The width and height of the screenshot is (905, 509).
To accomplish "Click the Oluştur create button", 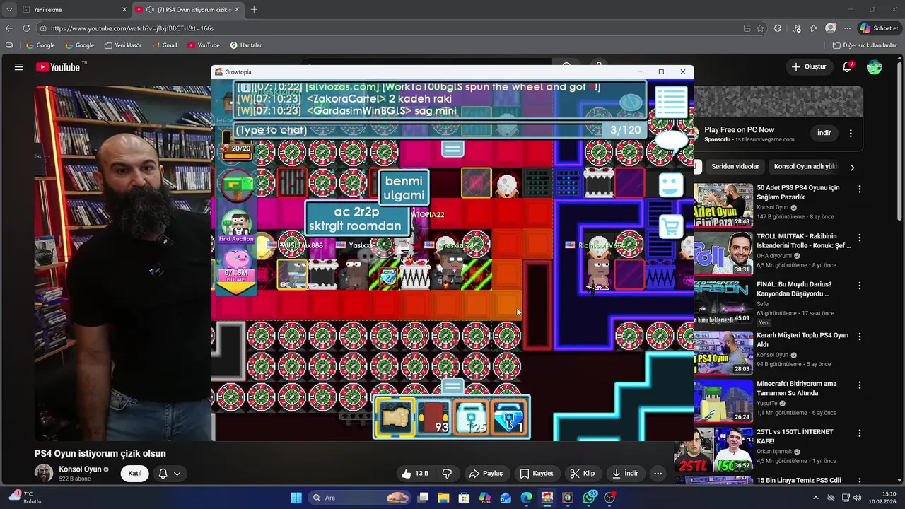I will (809, 67).
